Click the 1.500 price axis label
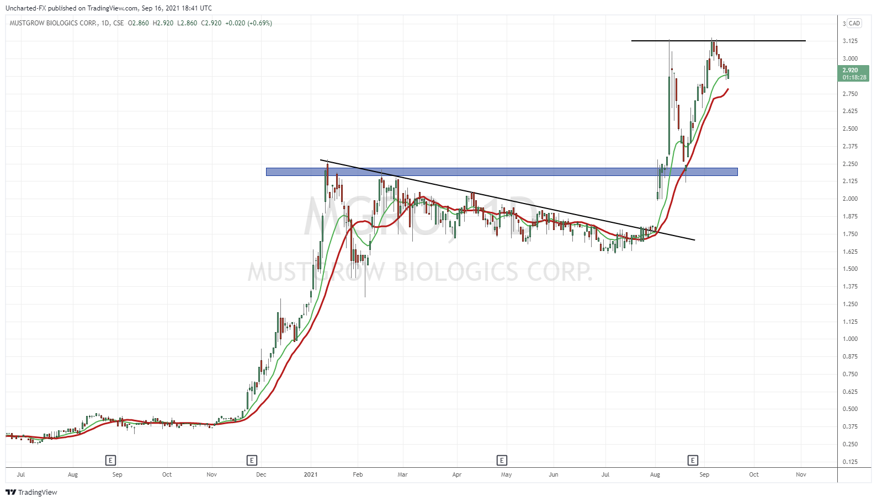 coord(850,269)
